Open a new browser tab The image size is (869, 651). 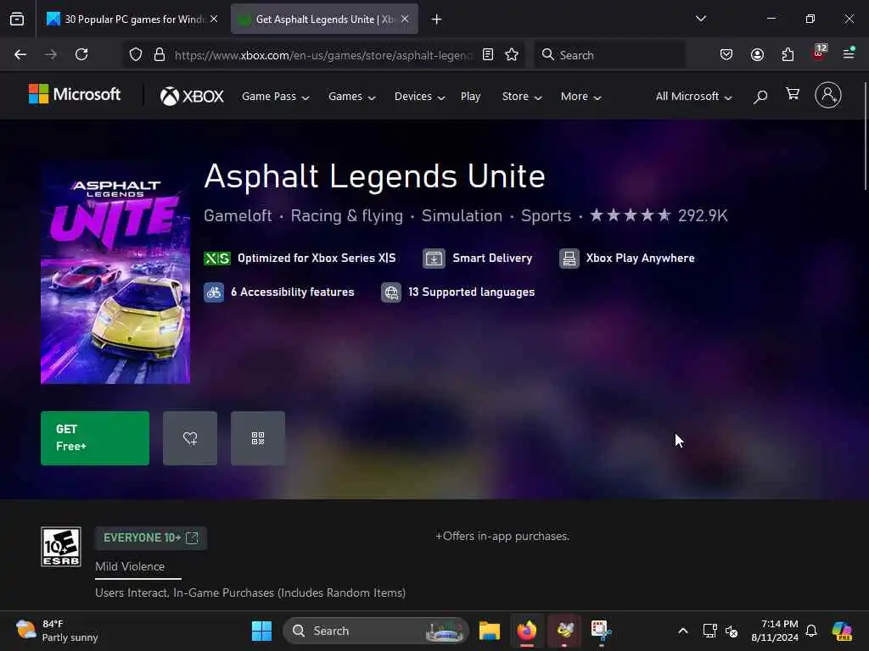(x=437, y=19)
